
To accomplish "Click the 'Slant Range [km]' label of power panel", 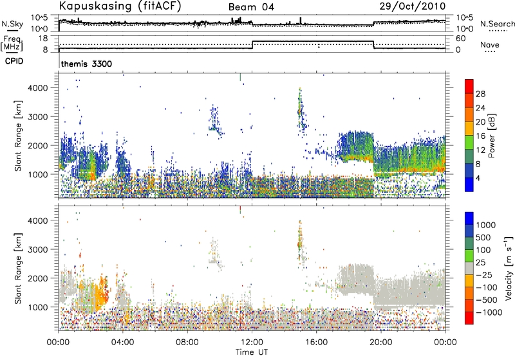I will pyautogui.click(x=18, y=136).
